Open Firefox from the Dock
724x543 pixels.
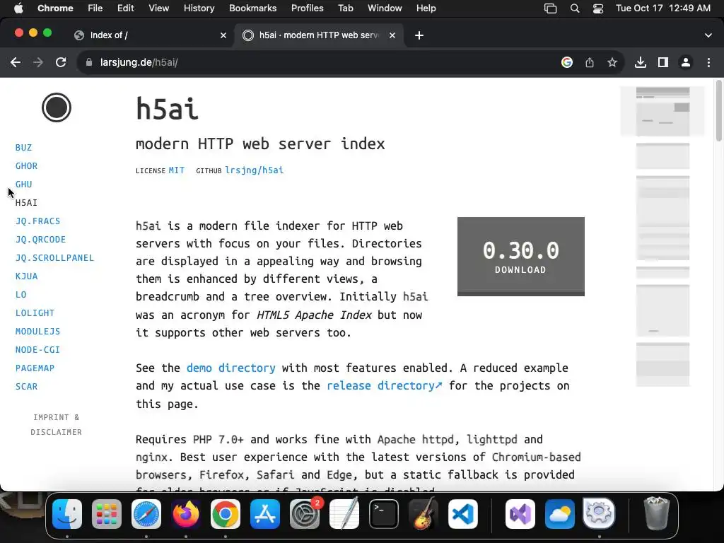(x=186, y=514)
